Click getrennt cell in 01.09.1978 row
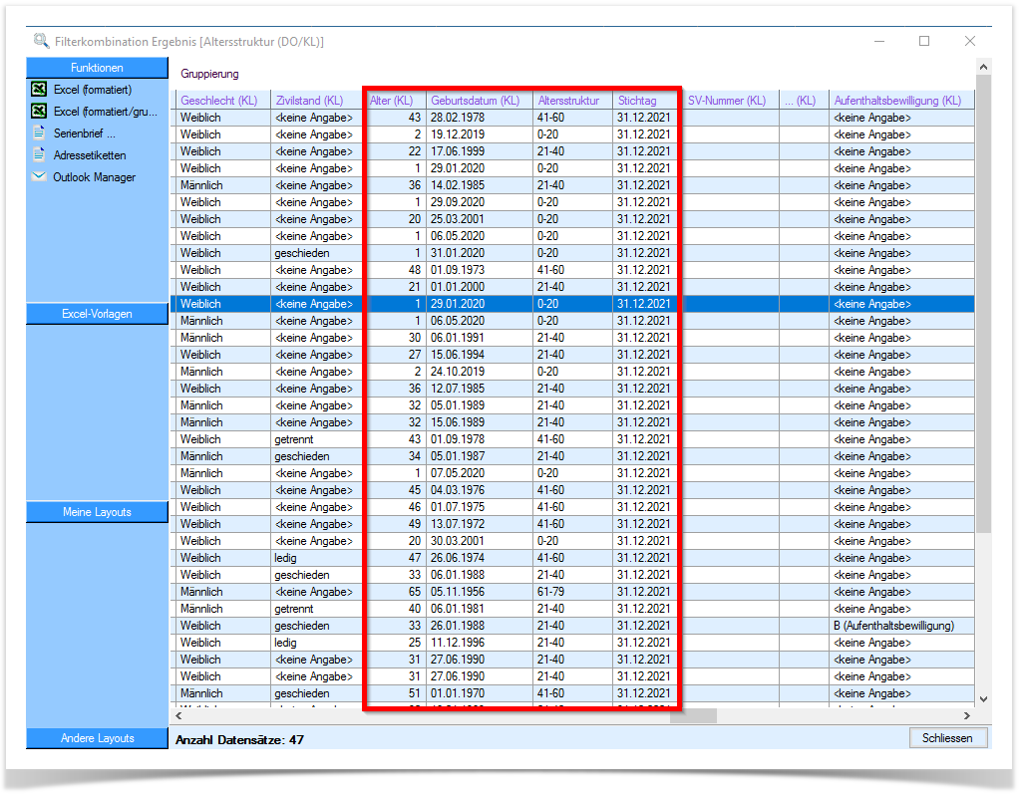 [316, 440]
